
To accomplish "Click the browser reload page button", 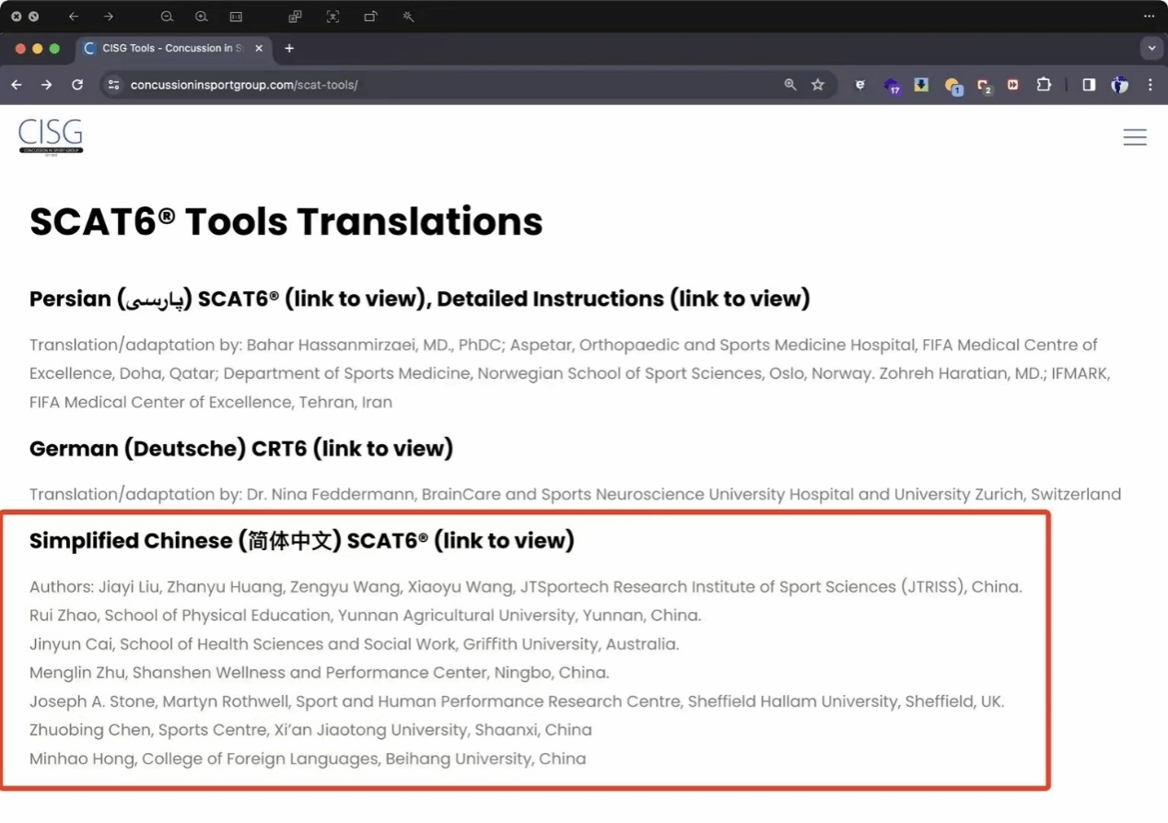I will [x=77, y=85].
